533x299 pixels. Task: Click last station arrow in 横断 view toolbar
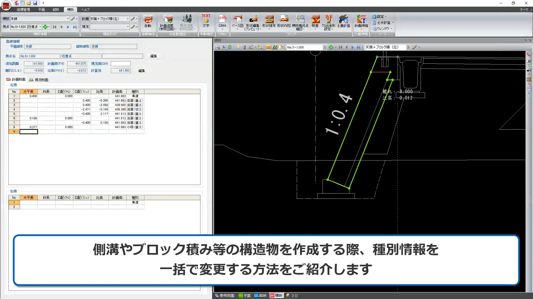358,47
